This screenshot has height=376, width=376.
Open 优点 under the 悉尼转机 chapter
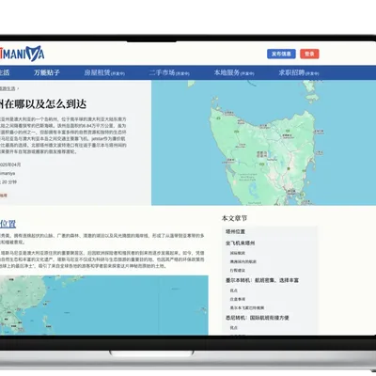(x=234, y=328)
